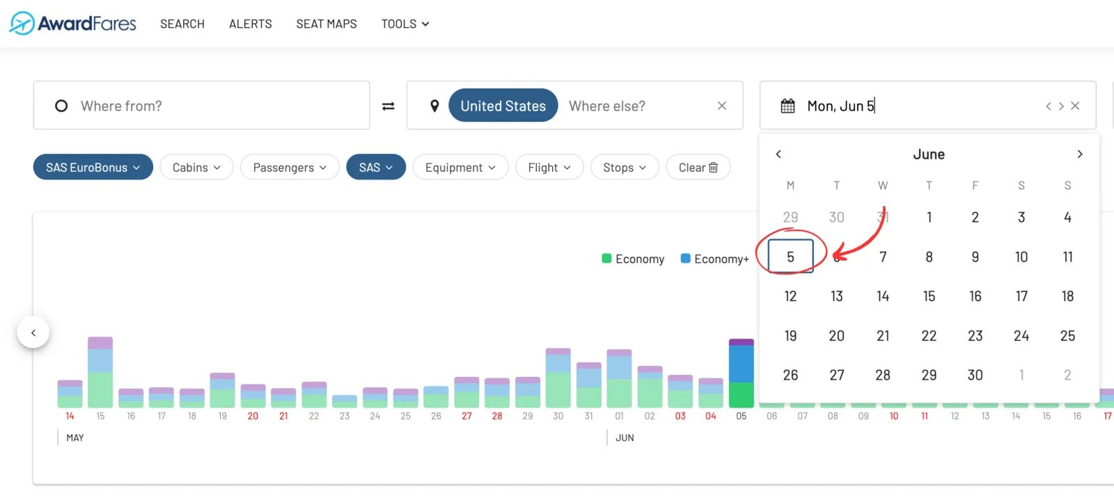Image resolution: width=1114 pixels, height=498 pixels.
Task: Click the May 30 availability bar
Action: (x=558, y=378)
